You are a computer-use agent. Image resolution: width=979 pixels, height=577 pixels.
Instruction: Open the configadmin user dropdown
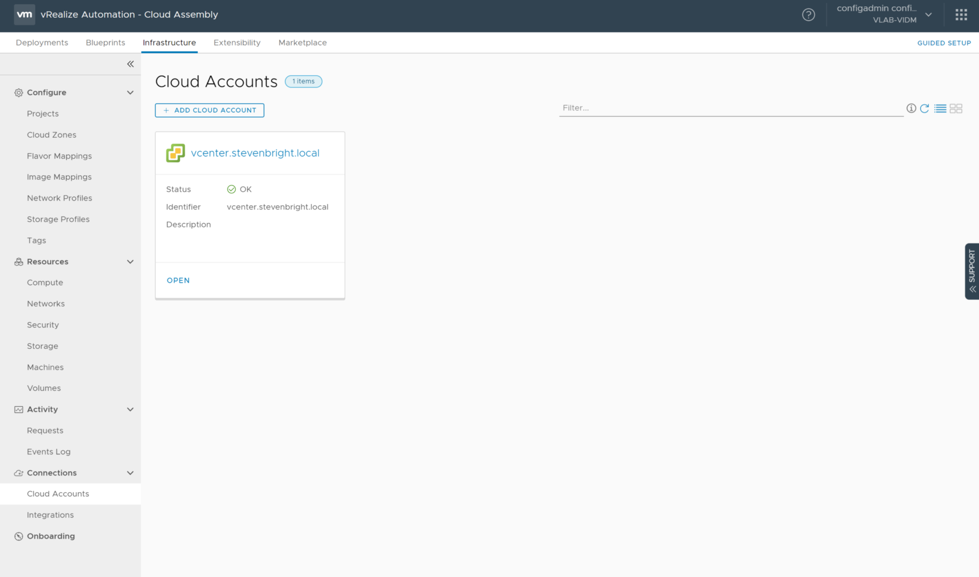coord(929,15)
